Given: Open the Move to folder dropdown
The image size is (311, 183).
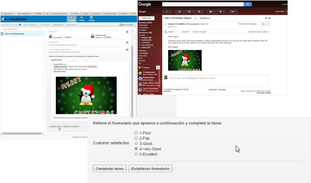Looking at the screenshot, I should pos(211,12).
